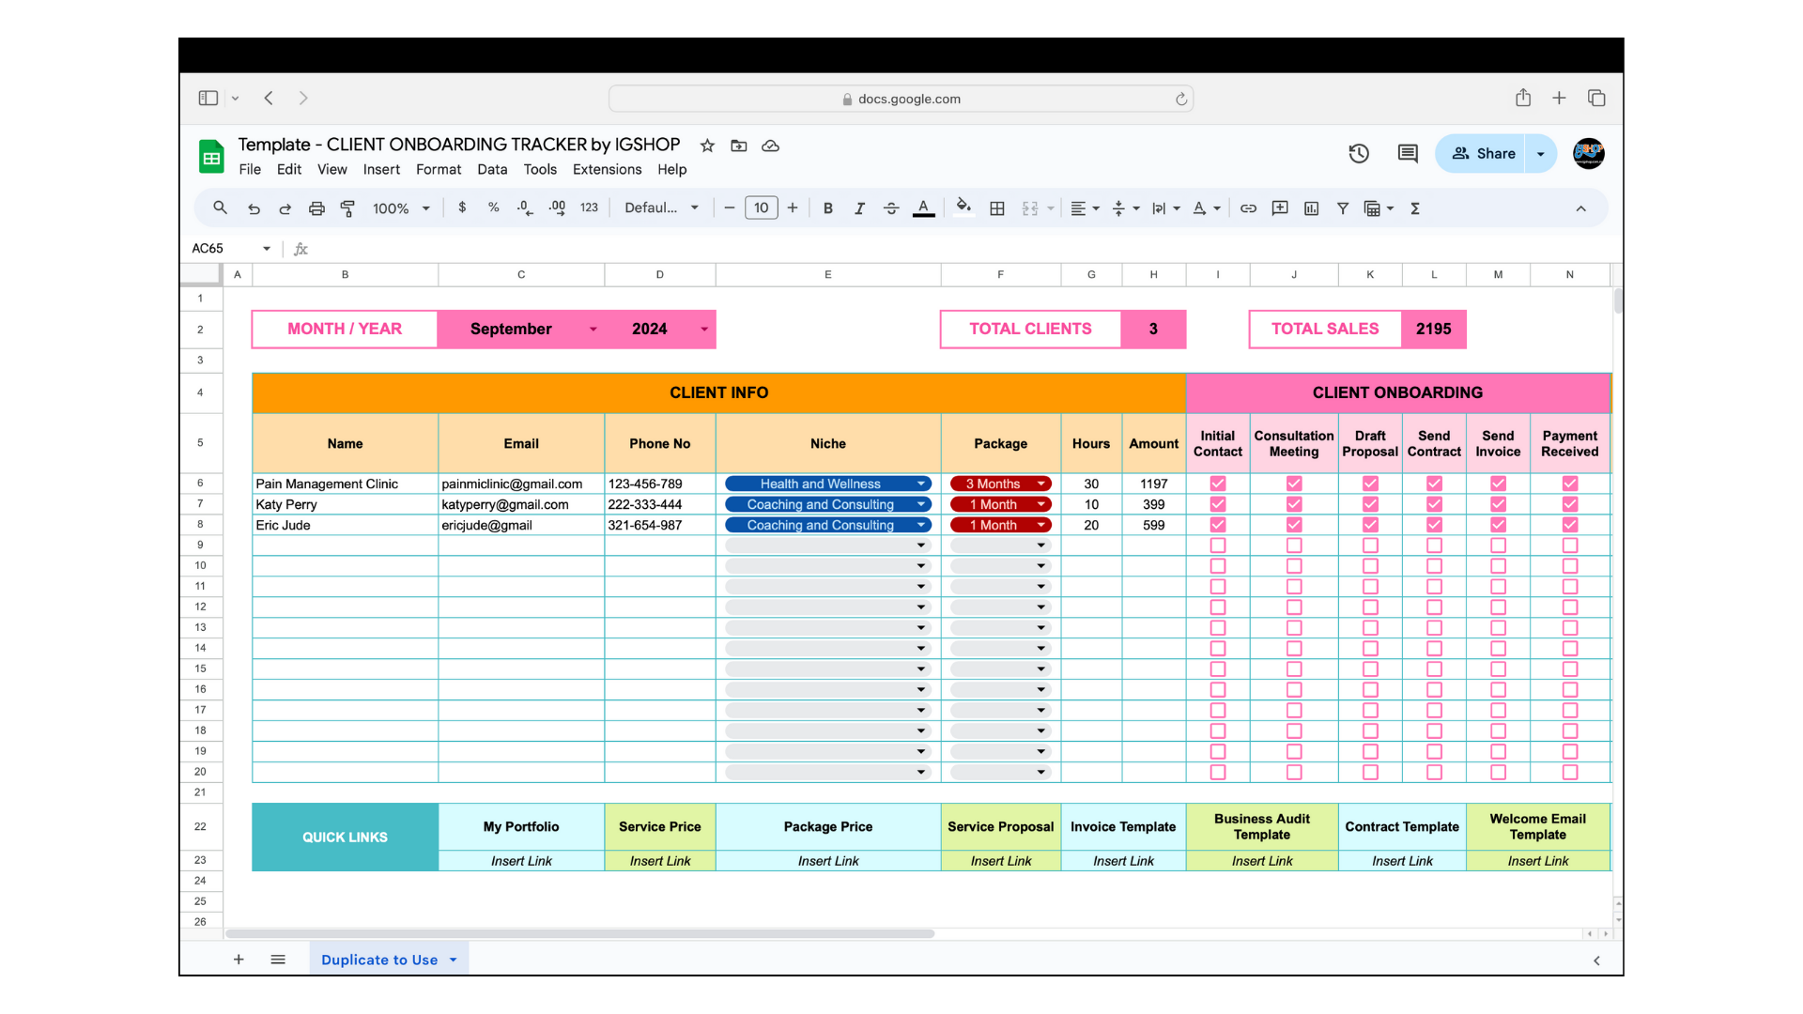Toggle bold formatting
The width and height of the screenshot is (1803, 1014).
tap(827, 208)
